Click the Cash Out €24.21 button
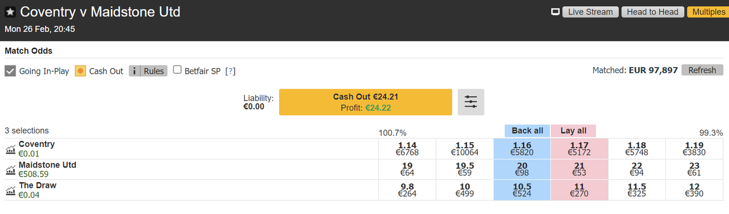The width and height of the screenshot is (729, 214). coord(365,102)
